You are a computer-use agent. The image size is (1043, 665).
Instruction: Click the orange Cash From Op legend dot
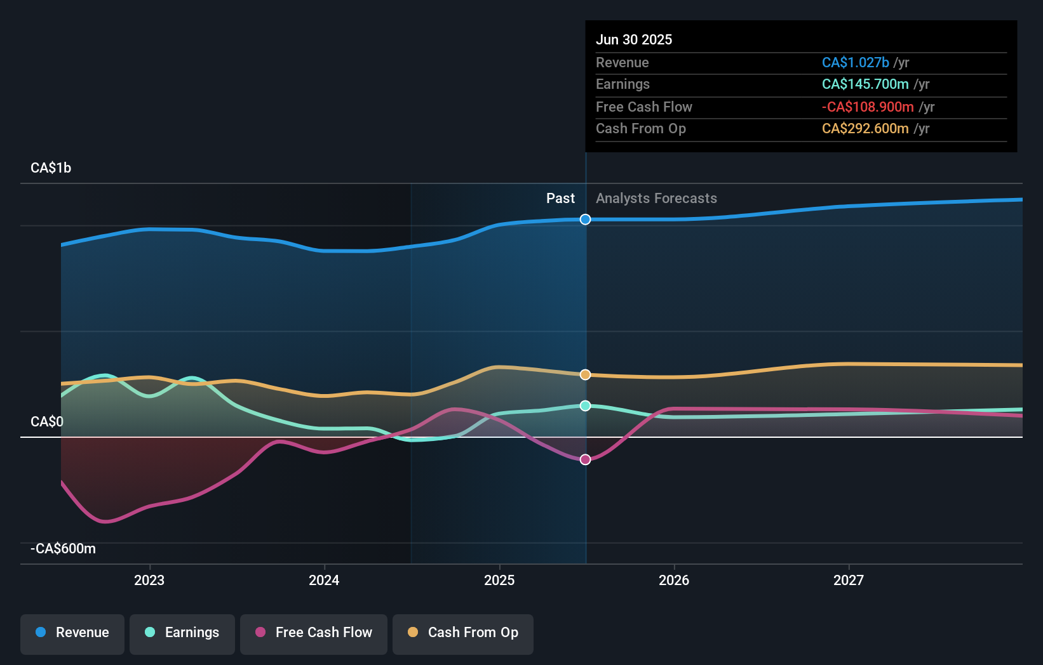[413, 632]
